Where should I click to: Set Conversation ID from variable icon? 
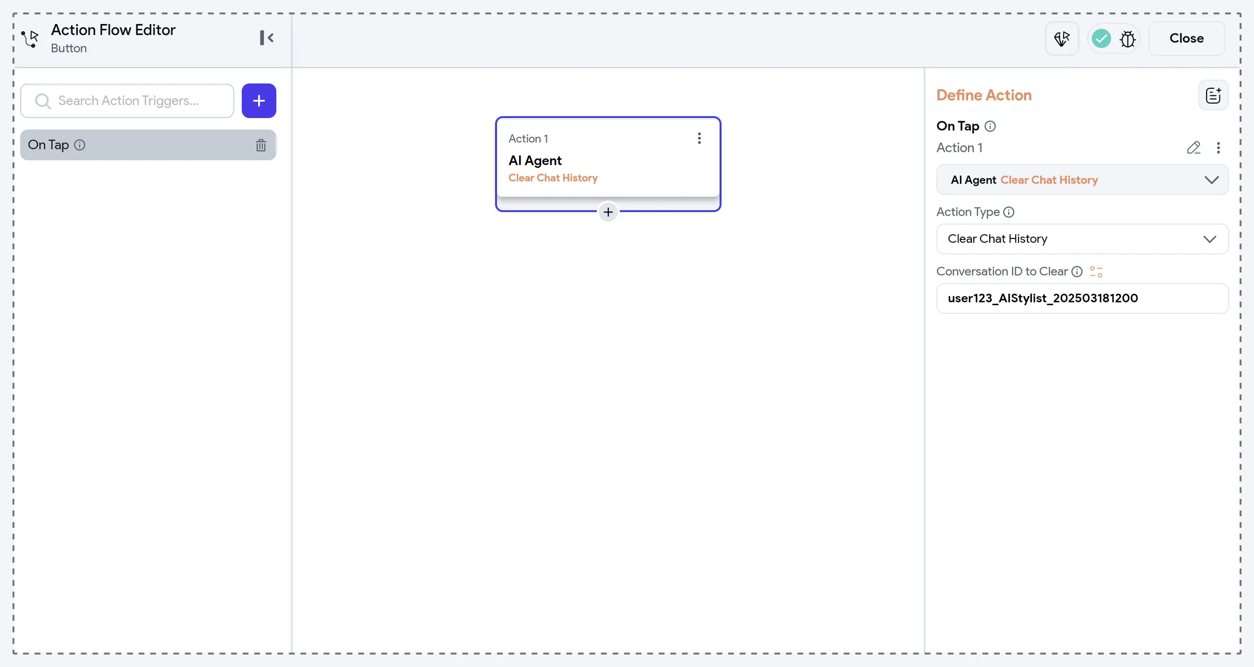click(1096, 272)
